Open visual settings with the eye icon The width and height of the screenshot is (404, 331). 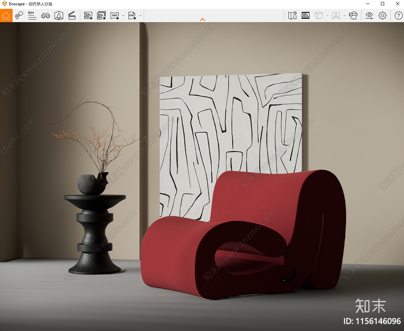point(369,16)
